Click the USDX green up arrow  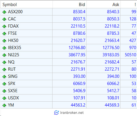(x=4, y=98)
